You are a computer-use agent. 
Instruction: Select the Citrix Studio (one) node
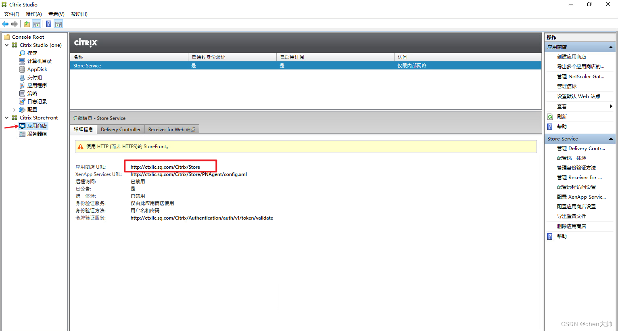coord(40,45)
